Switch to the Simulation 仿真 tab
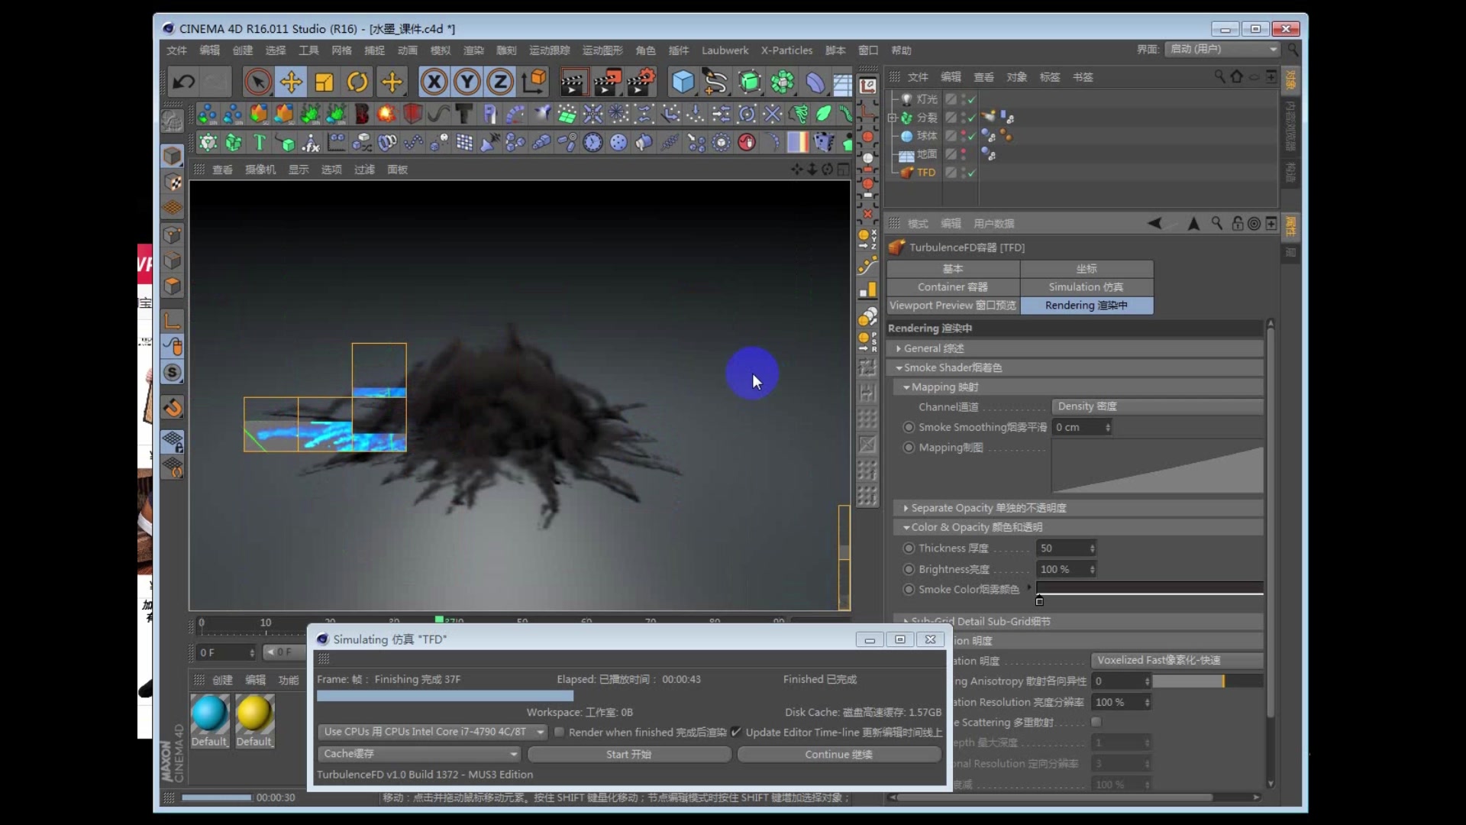The height and width of the screenshot is (825, 1466). tap(1087, 286)
